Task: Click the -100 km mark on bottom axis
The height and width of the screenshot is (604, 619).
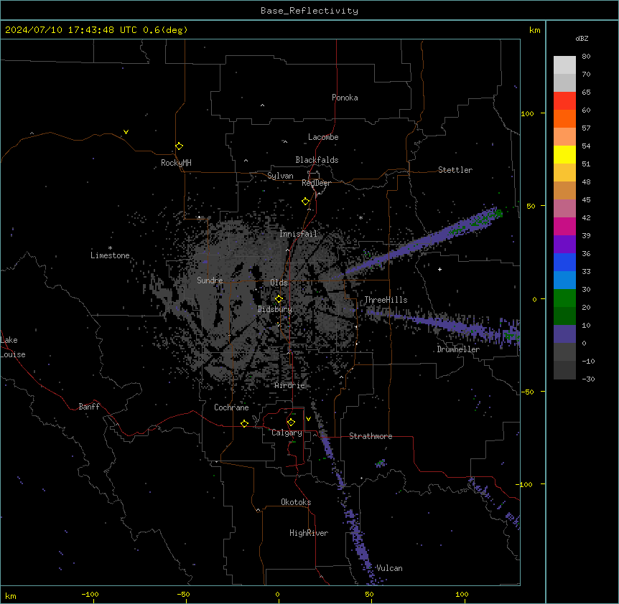Action: click(x=90, y=594)
